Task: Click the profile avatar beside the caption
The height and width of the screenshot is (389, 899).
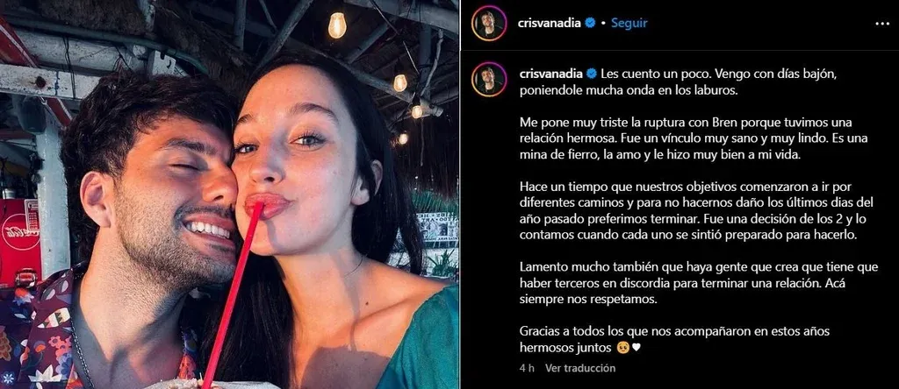Action: coord(489,79)
